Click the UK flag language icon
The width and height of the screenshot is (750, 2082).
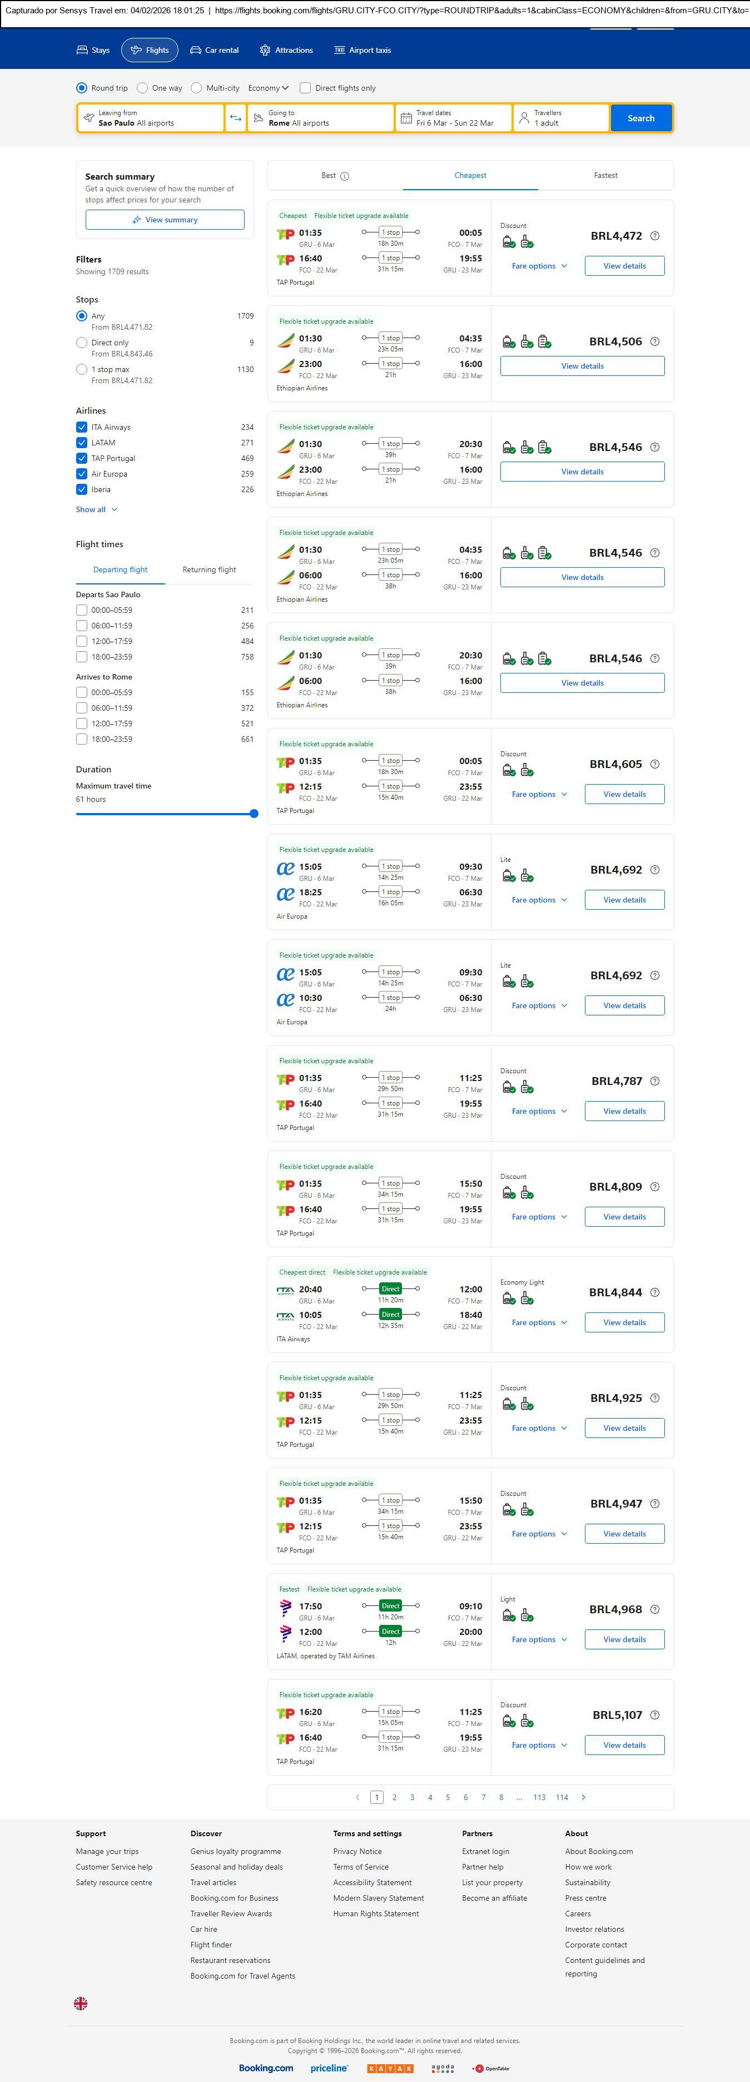[x=81, y=2003]
